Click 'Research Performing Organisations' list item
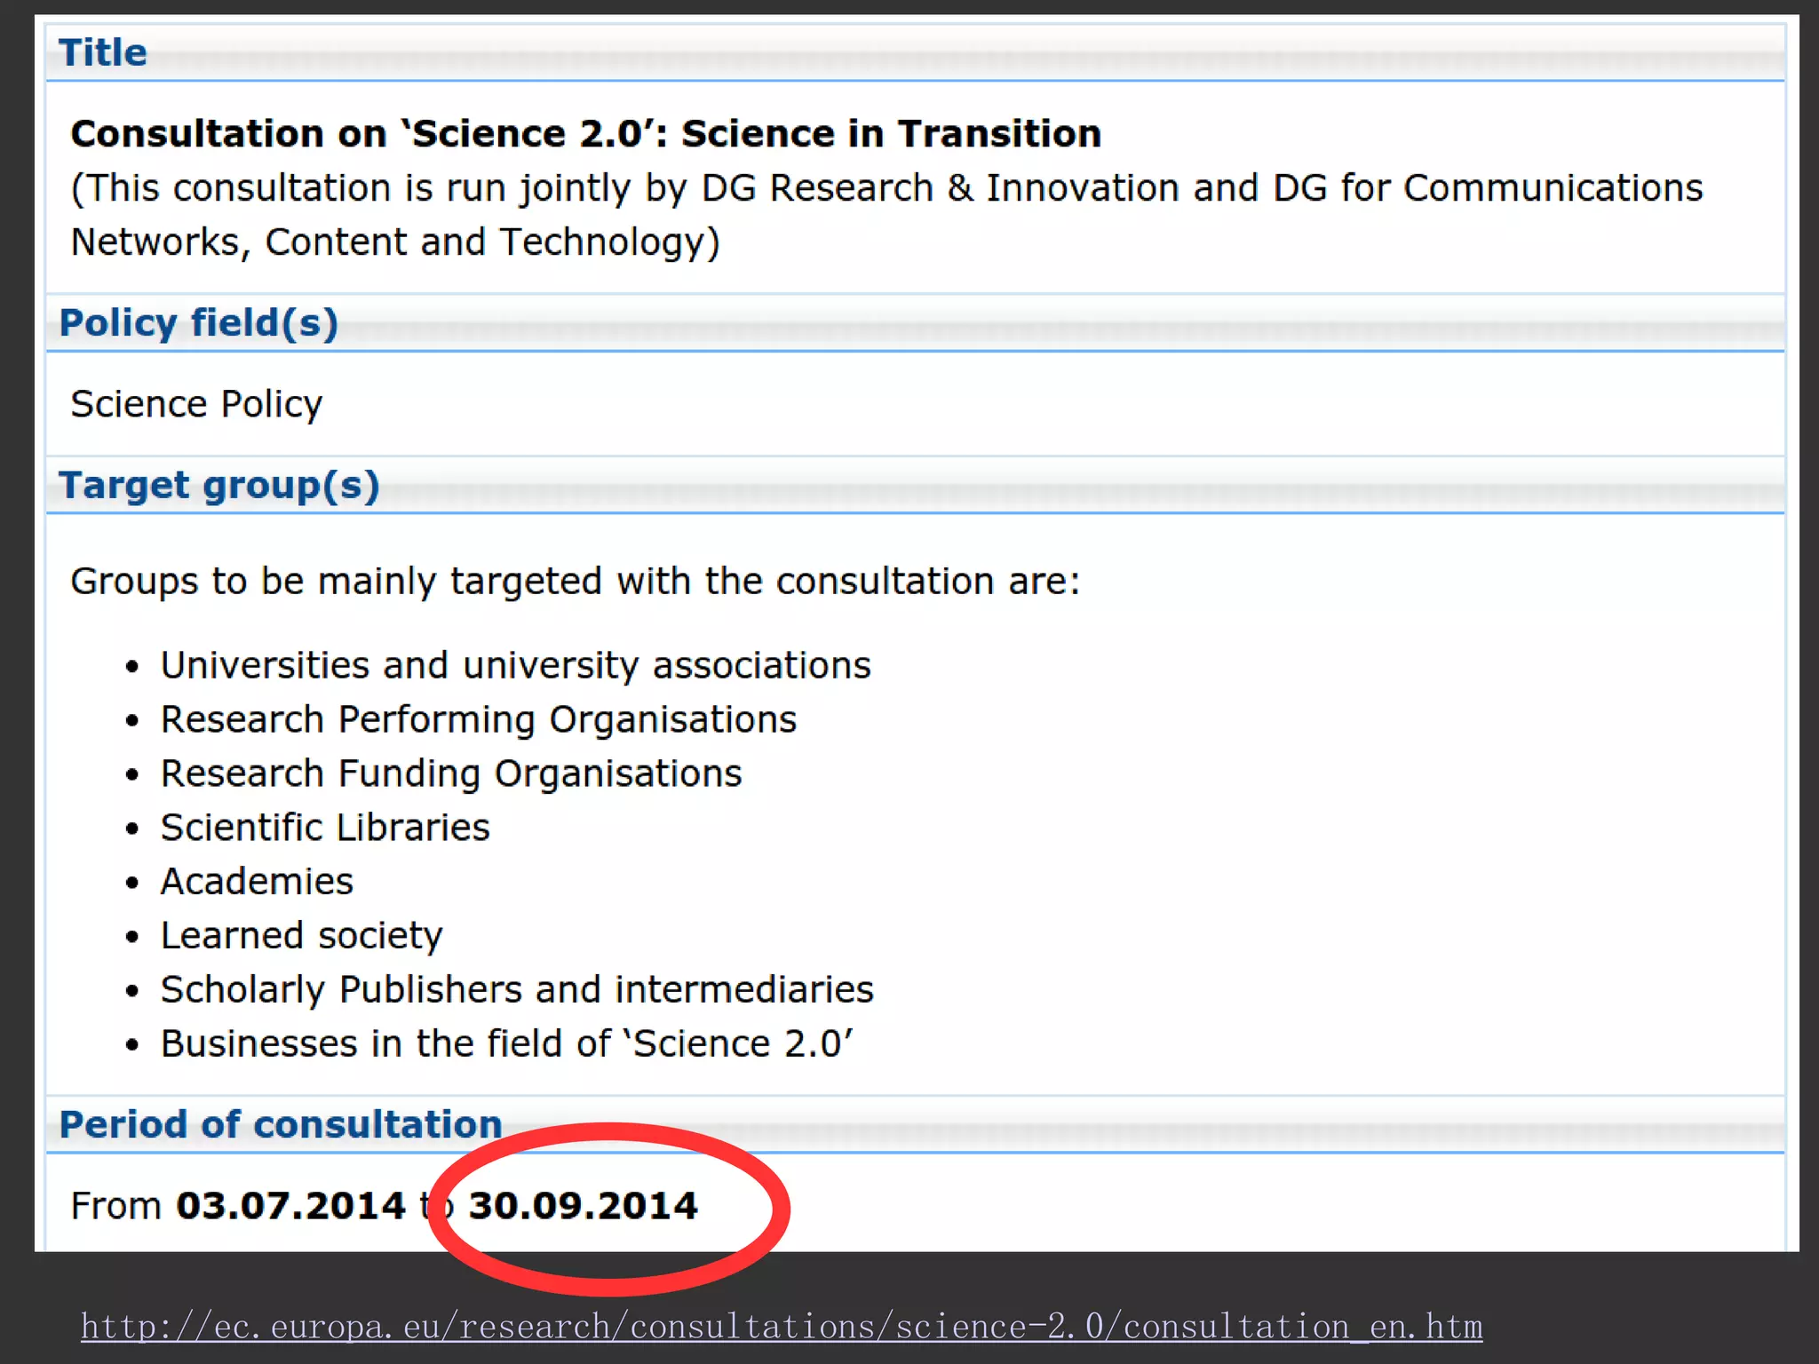This screenshot has height=1364, width=1819. (479, 719)
